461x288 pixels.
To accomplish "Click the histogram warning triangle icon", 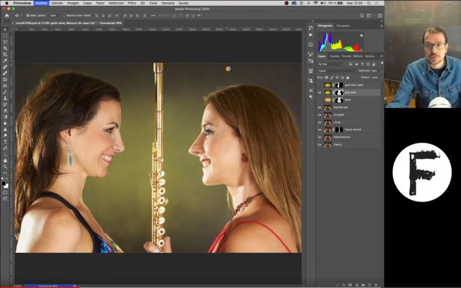I will tap(361, 35).
